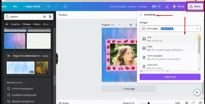Move Page 6 down with arrow
Image resolution: width=205 pixels, height=104 pixels.
pyautogui.click(x=125, y=25)
